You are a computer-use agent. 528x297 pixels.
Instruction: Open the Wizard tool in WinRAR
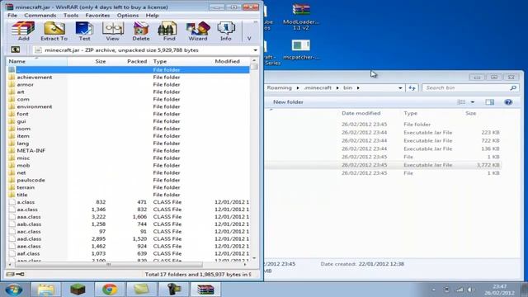198,31
